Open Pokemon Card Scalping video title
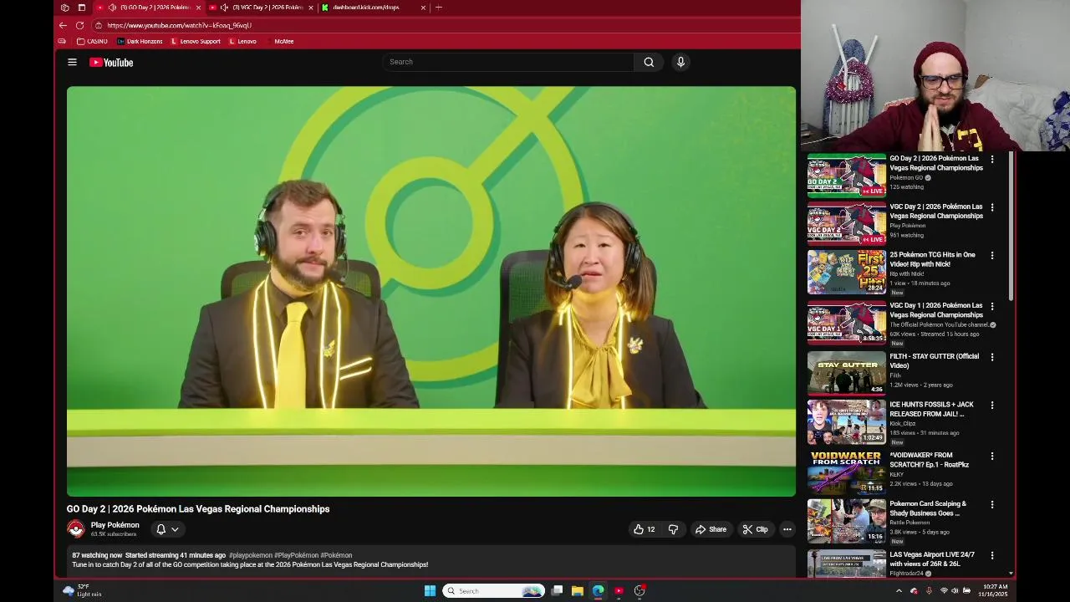The height and width of the screenshot is (602, 1070). [928, 508]
